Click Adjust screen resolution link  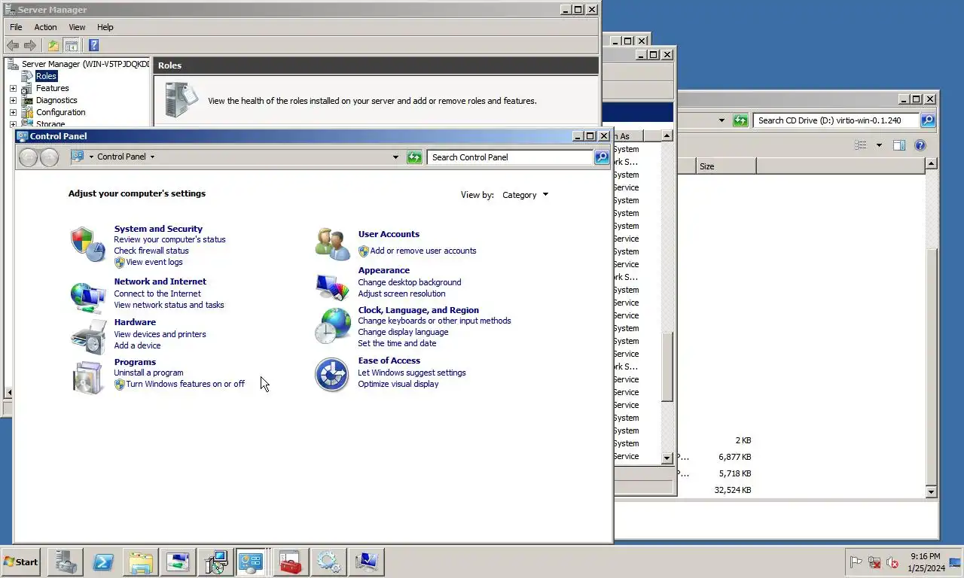pos(401,294)
